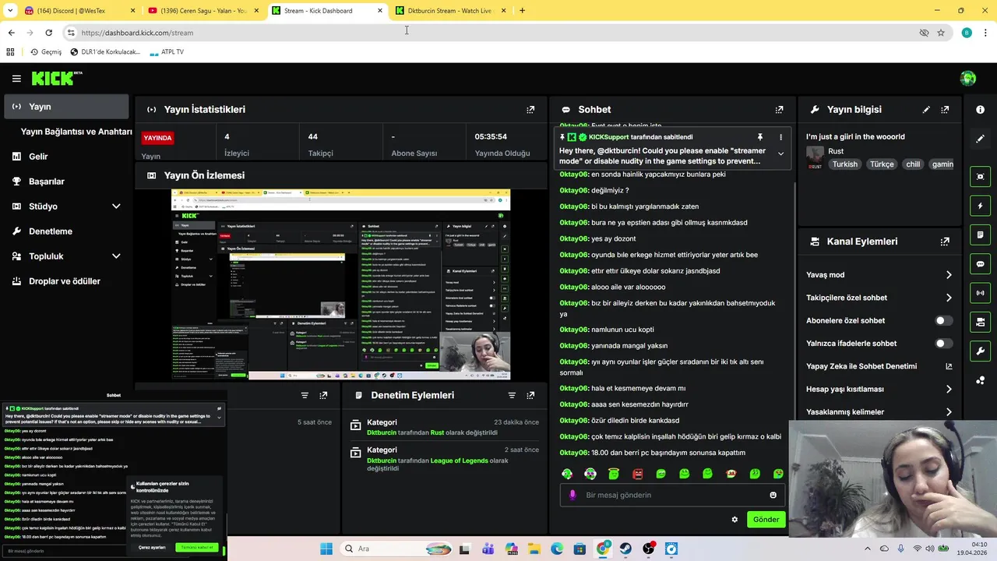Click the chat bubble icon in the right rail

coord(980,264)
